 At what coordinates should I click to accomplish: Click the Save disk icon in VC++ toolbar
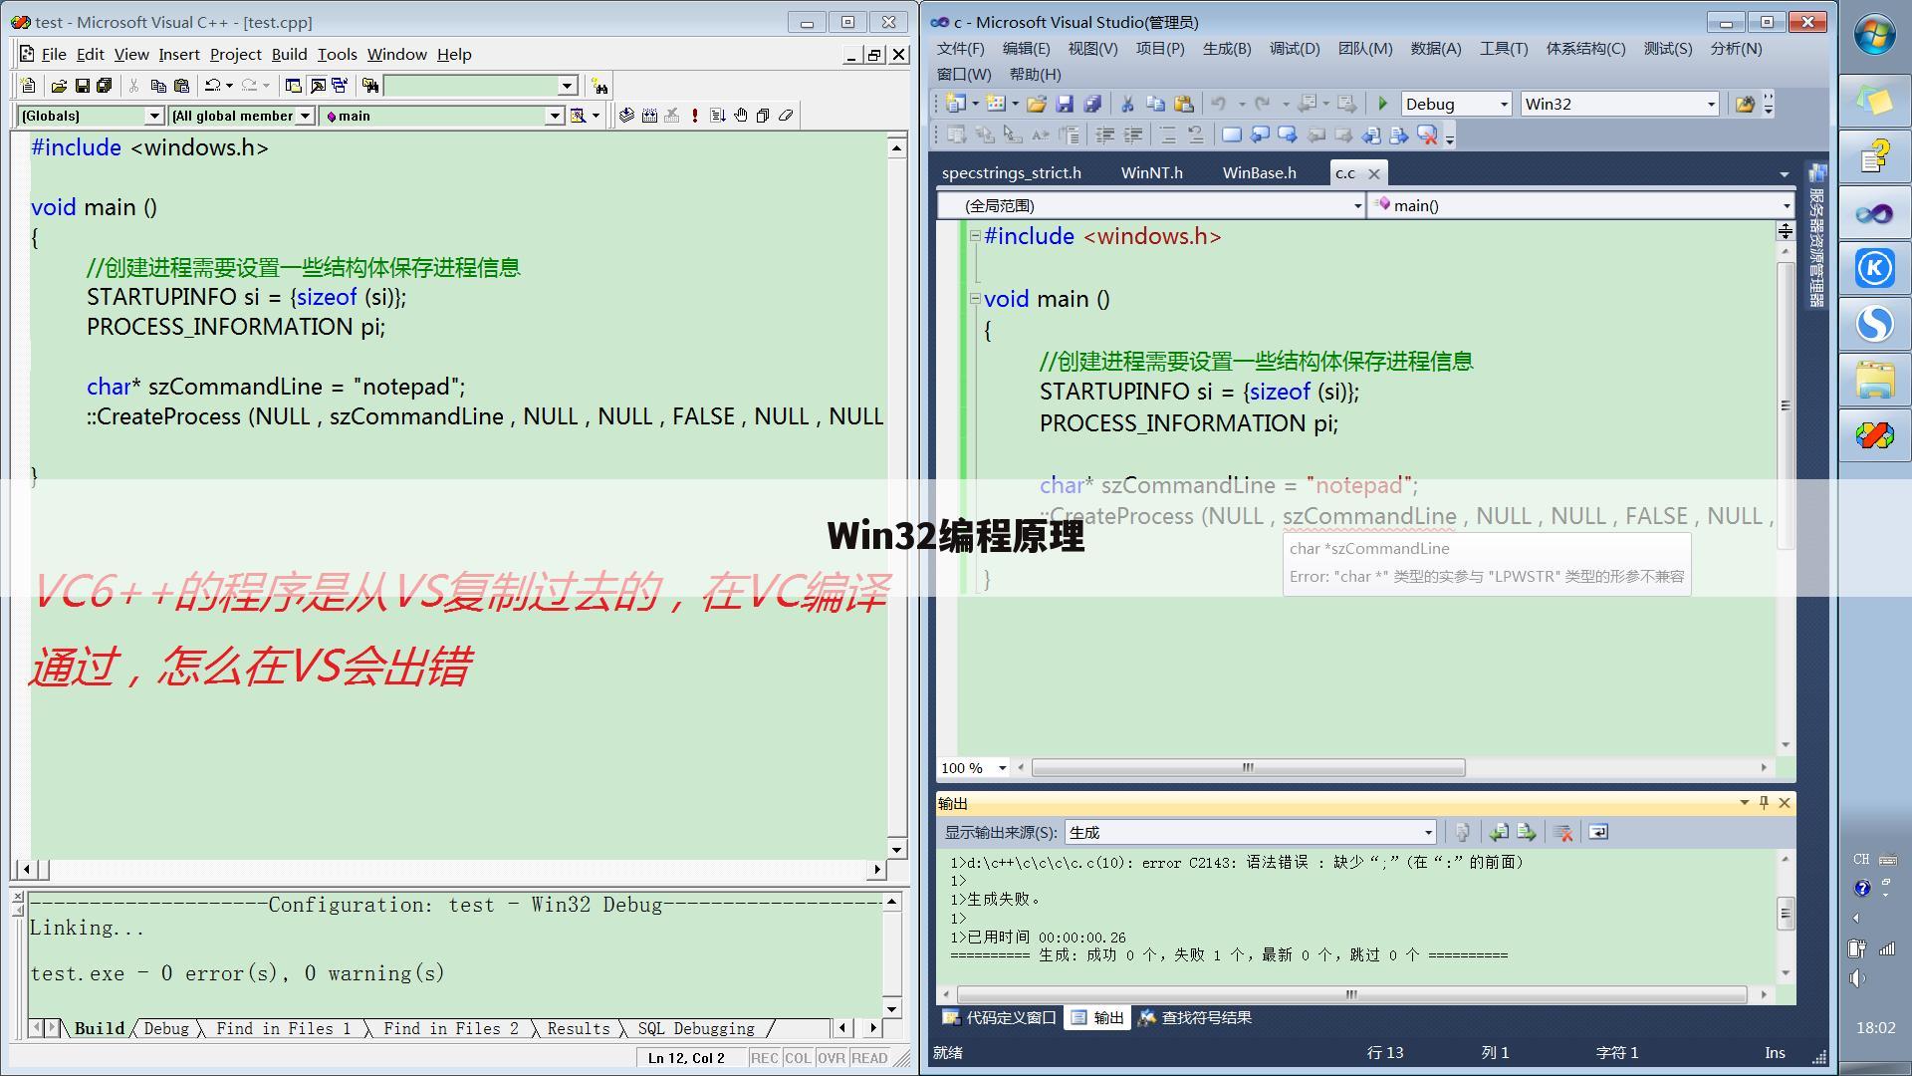83,86
